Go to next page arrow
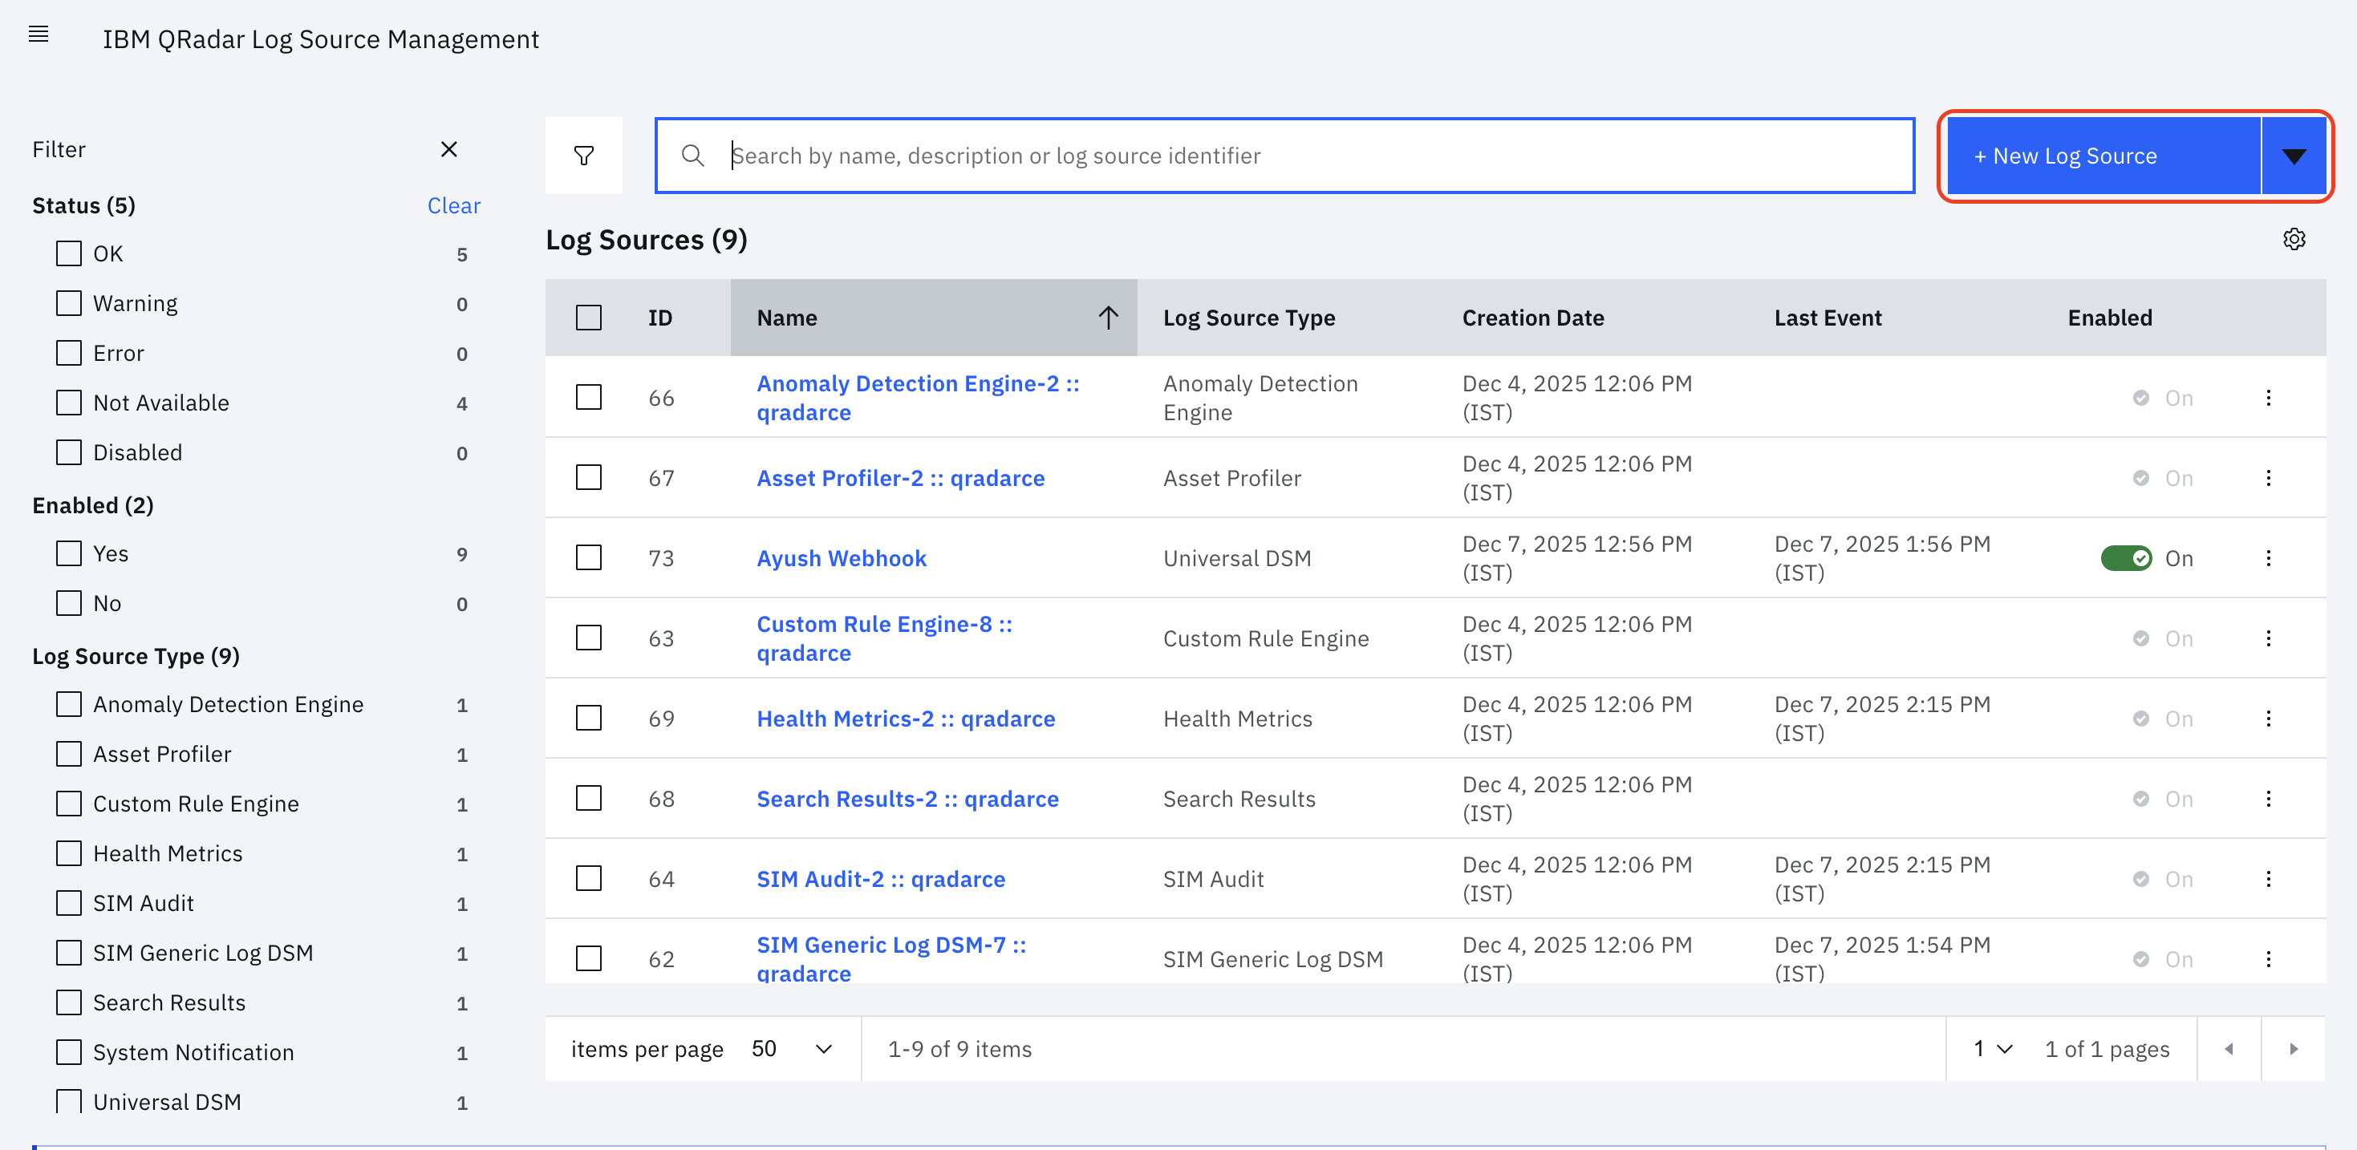Screen dimensions: 2357x1150 coord(2294,1048)
